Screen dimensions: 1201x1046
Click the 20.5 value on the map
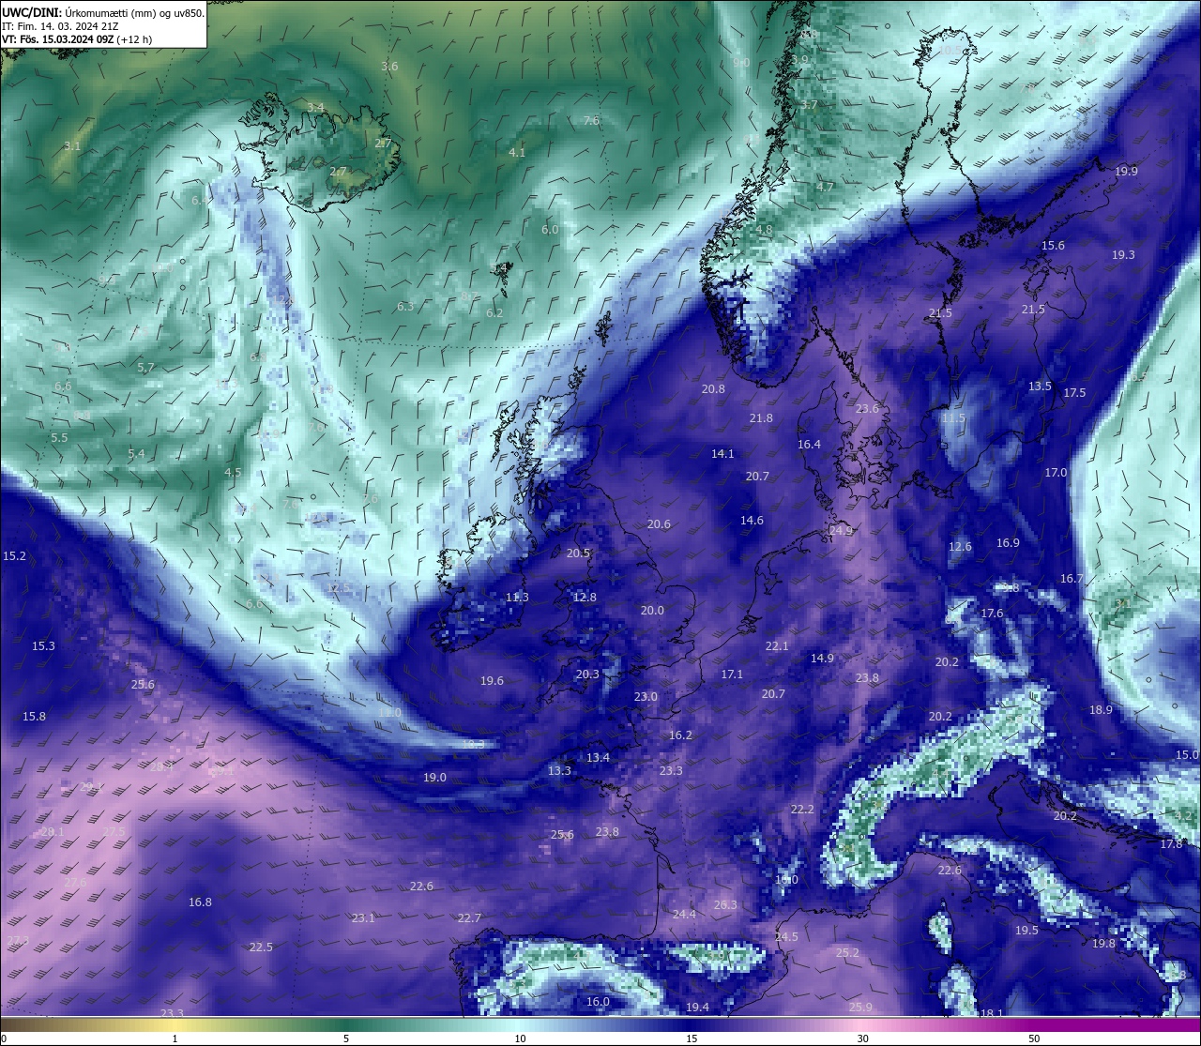tap(578, 553)
